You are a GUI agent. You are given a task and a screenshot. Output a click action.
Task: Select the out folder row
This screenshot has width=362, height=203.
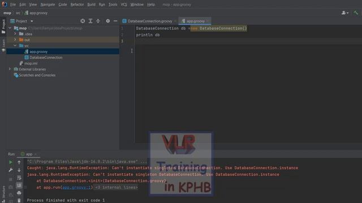pyautogui.click(x=63, y=39)
